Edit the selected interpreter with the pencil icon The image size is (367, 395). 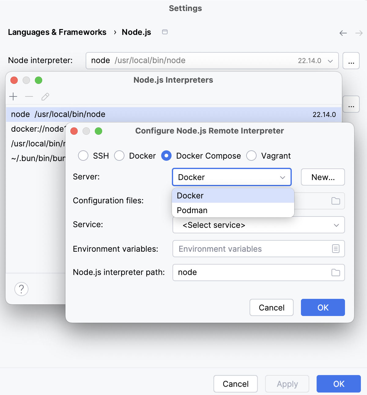(x=45, y=96)
